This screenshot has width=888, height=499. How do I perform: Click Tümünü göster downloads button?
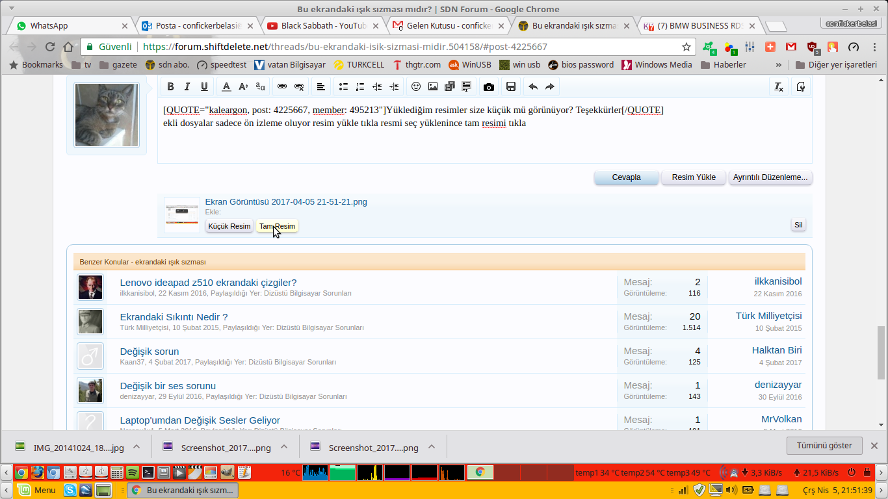(824, 445)
